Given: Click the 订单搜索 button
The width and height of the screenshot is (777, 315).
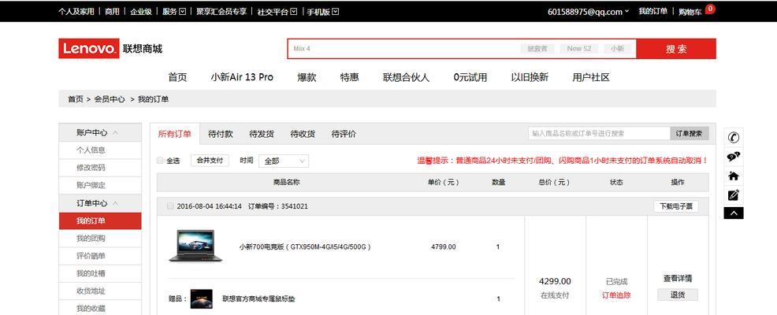Looking at the screenshot, I should point(690,133).
